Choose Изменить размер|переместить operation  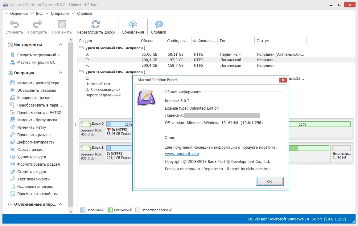click(37, 83)
